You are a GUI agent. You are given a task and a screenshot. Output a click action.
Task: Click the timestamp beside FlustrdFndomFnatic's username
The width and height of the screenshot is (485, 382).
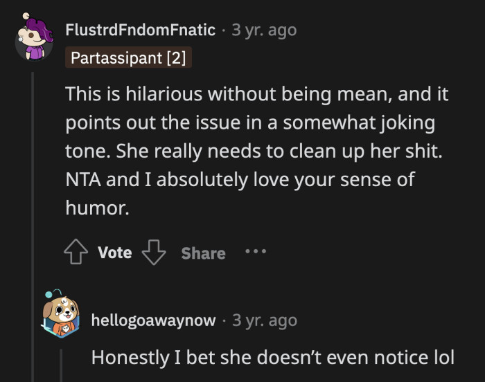(265, 30)
